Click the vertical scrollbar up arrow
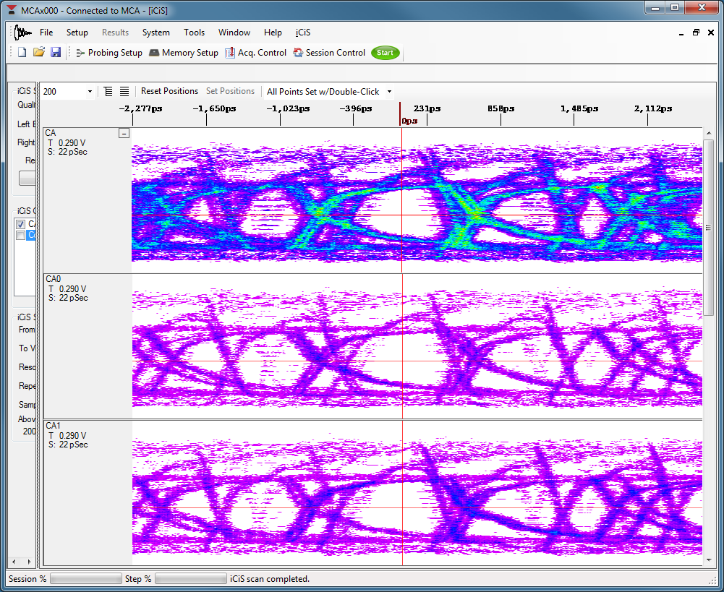This screenshot has height=592, width=724. pyautogui.click(x=709, y=133)
